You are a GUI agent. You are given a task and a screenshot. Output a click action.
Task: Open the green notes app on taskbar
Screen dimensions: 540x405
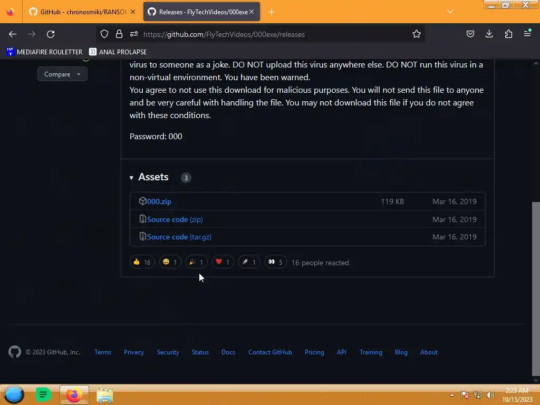pos(43,394)
